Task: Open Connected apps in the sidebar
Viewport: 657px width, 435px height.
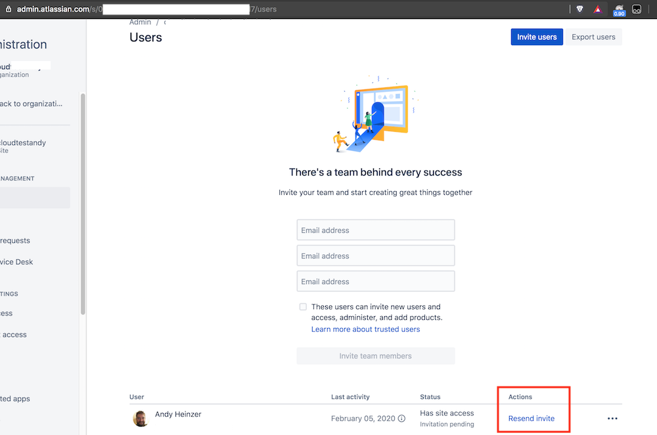Action: coord(14,398)
